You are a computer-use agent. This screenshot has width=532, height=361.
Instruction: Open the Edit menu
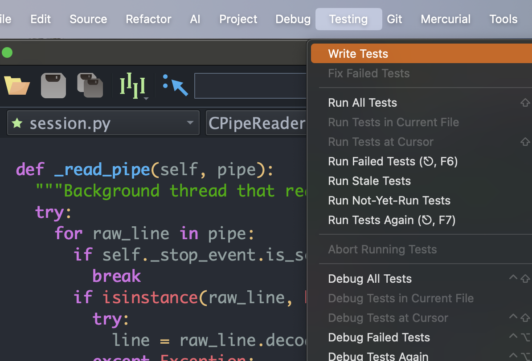[x=41, y=19]
